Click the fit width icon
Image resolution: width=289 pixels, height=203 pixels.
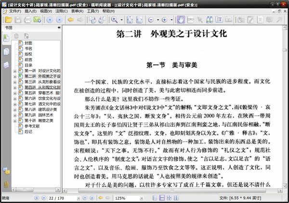click(139, 20)
